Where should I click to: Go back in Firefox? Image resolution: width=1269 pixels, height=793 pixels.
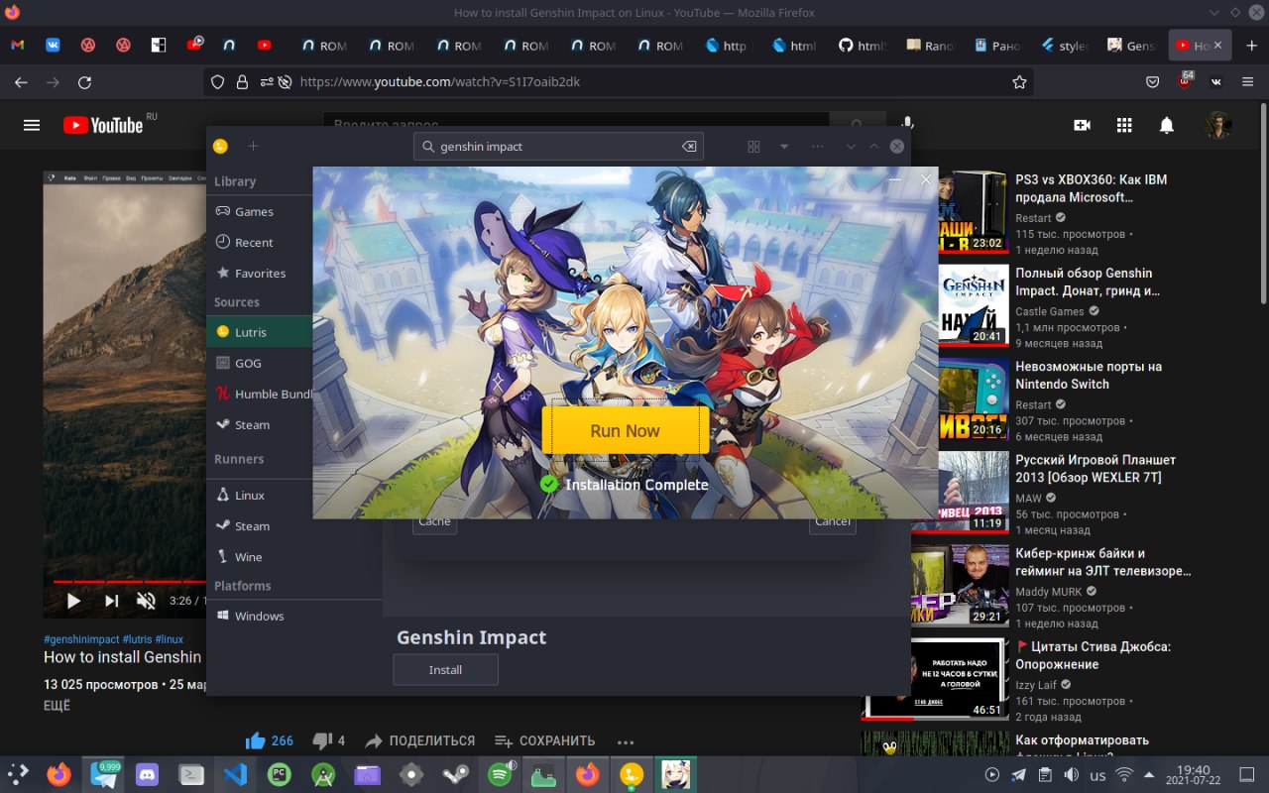coord(21,82)
